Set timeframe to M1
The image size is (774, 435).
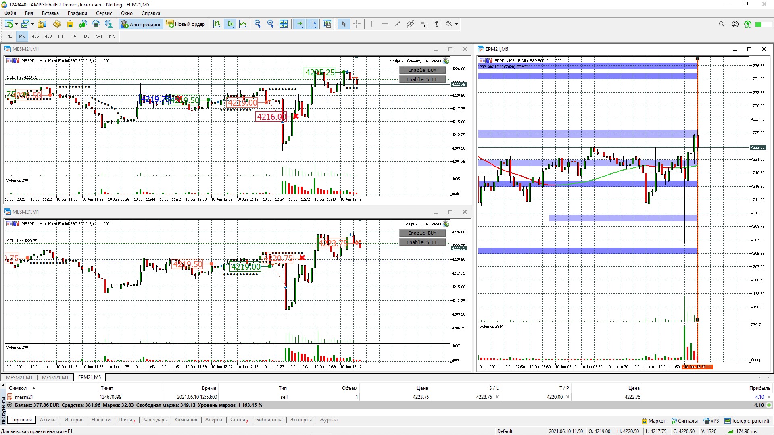pos(9,36)
